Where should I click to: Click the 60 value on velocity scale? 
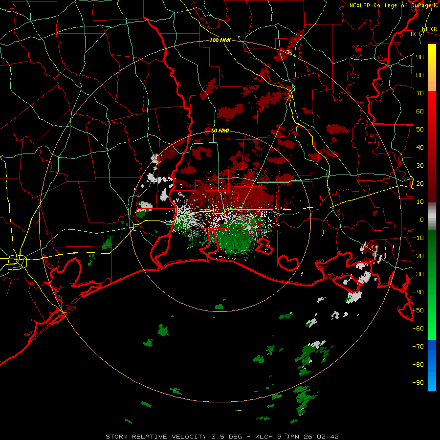coord(420,111)
